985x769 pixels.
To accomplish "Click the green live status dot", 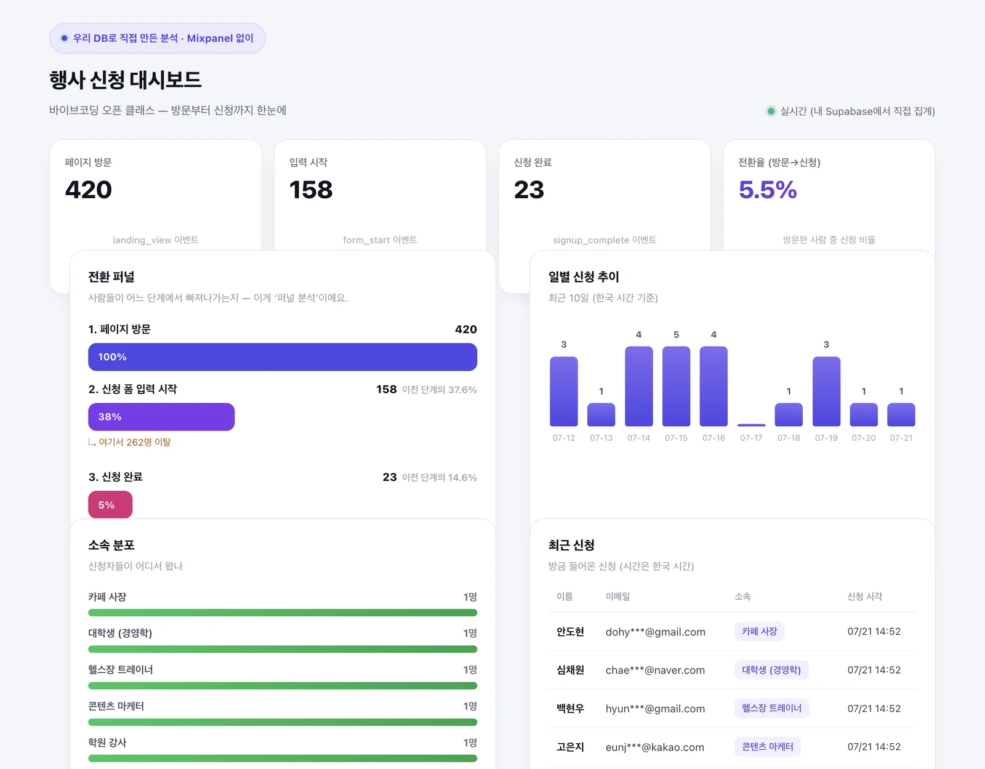I will pyautogui.click(x=771, y=111).
